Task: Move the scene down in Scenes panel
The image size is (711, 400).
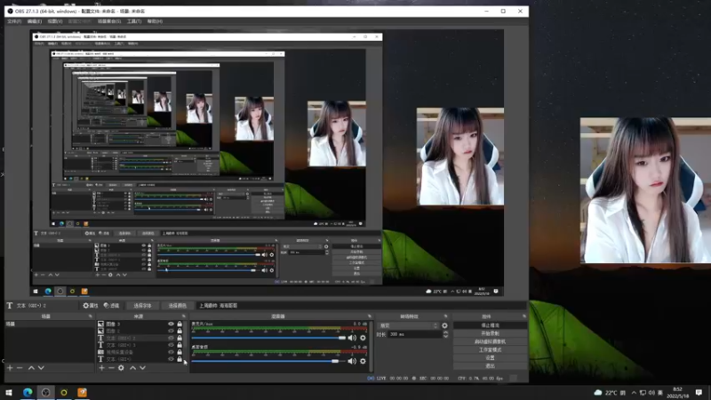Action: tap(41, 368)
